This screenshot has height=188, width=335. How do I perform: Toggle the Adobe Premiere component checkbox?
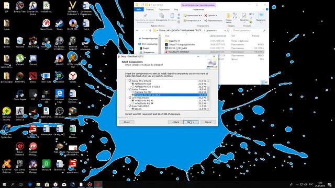point(130,89)
